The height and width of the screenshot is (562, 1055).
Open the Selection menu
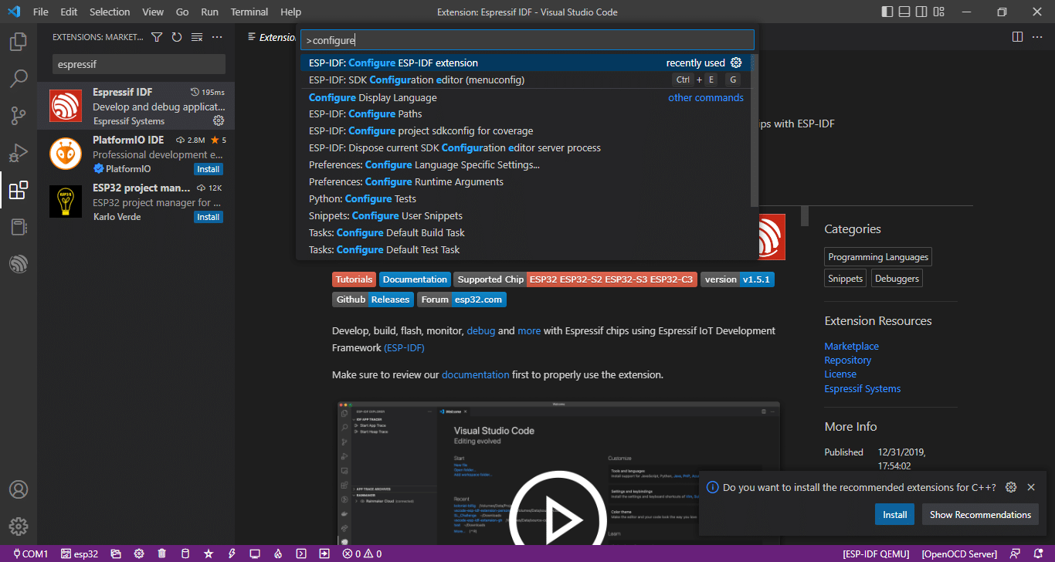click(110, 12)
